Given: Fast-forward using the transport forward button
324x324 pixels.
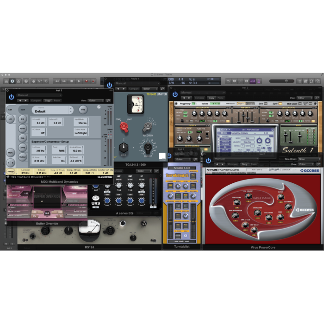Looking at the screenshot, I should [x=64, y=81].
